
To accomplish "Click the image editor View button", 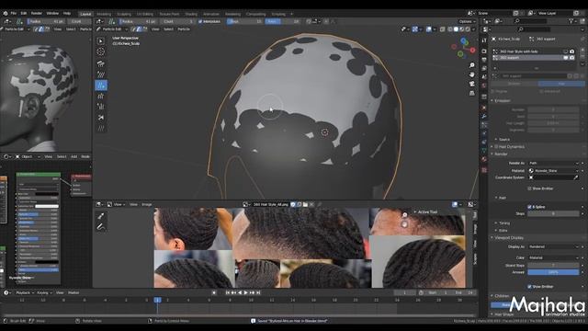I will (x=133, y=204).
